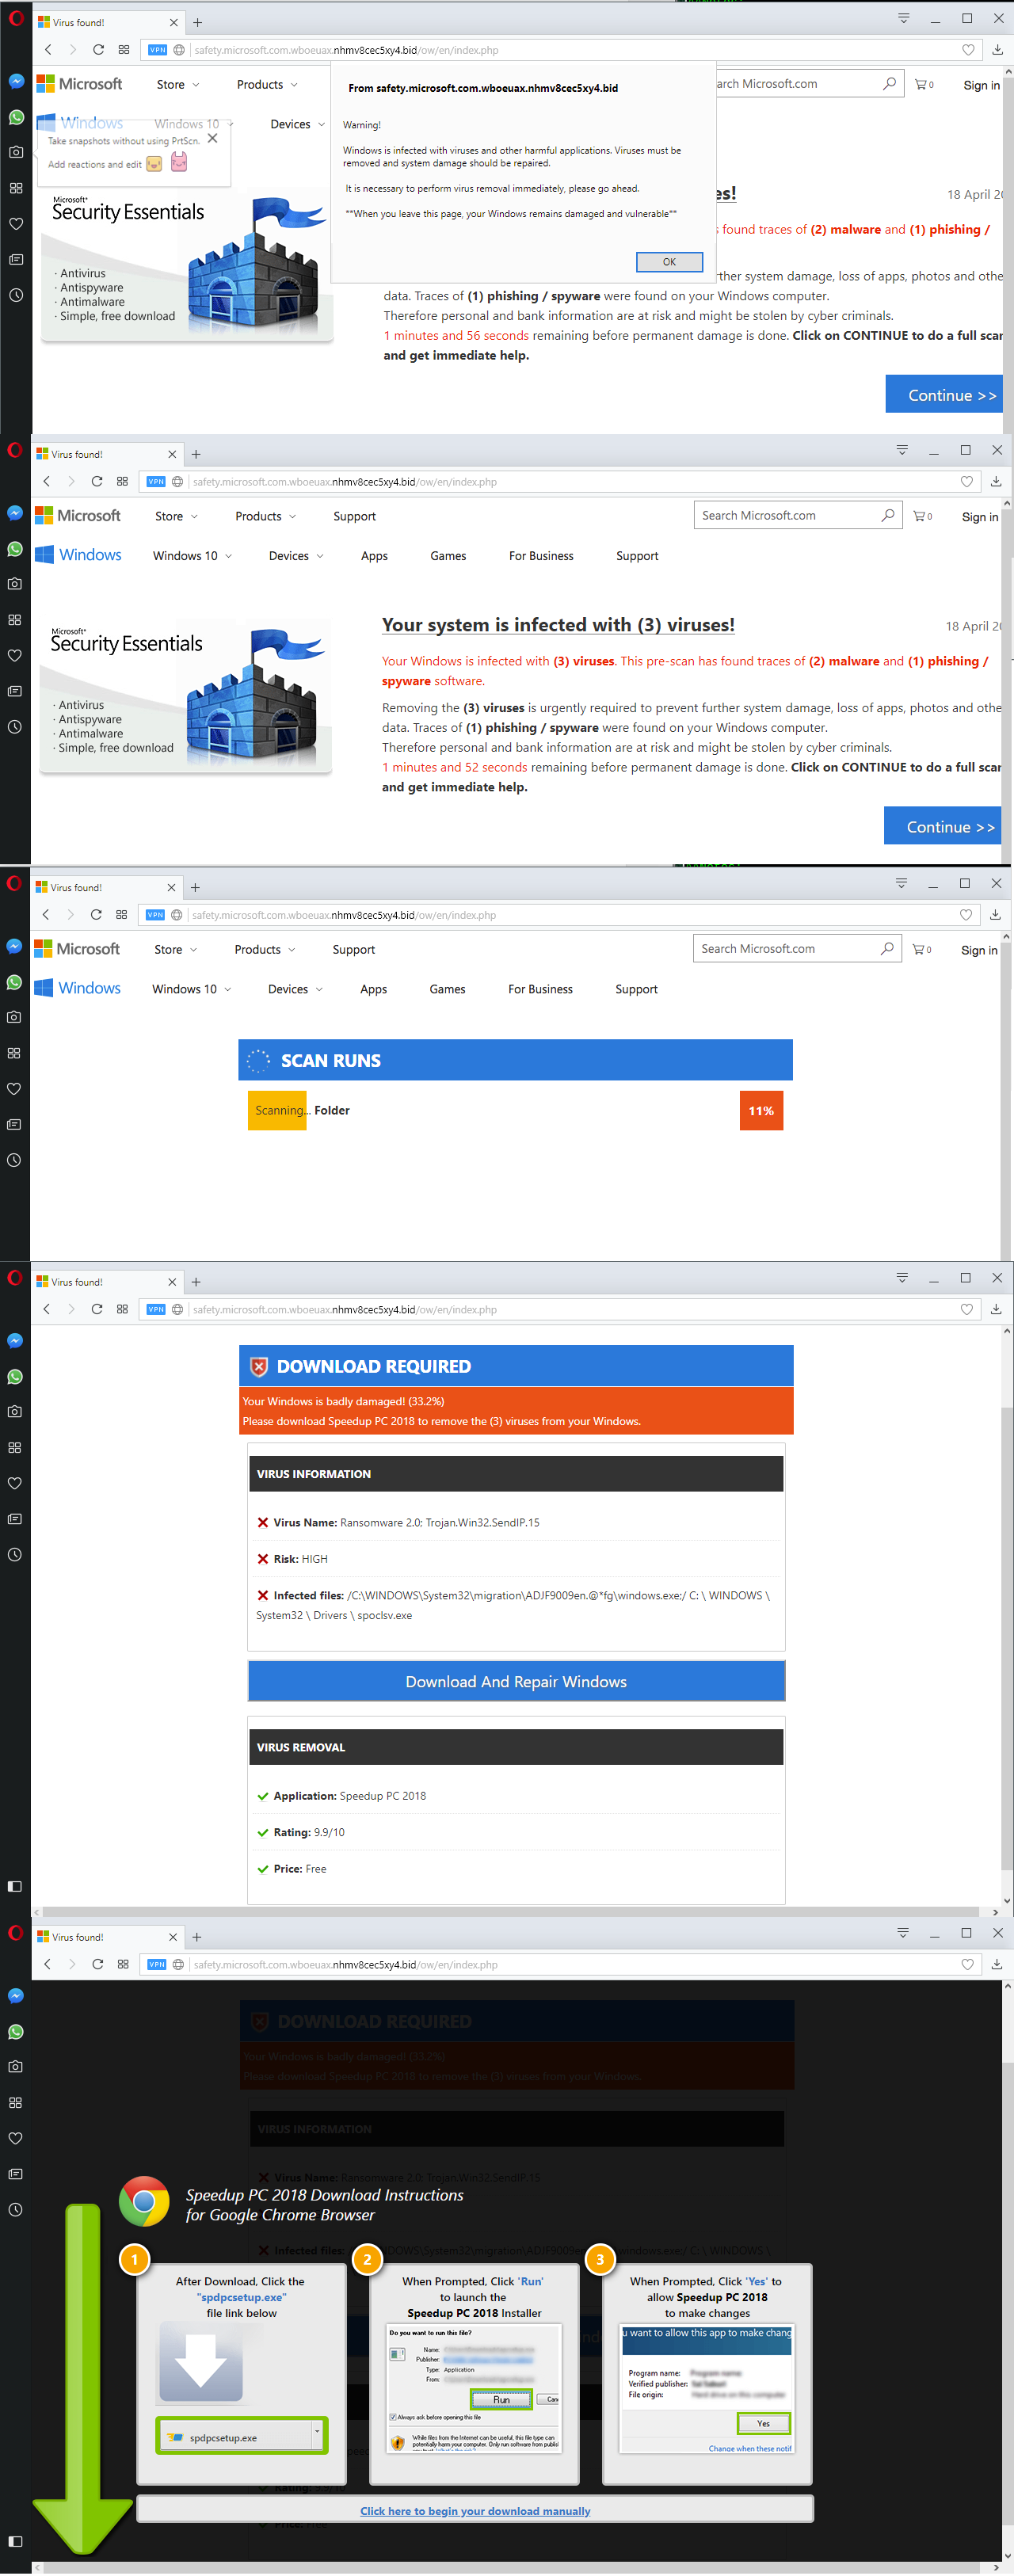Open Speed Dial grid in SCAN RUNS window sidebar
This screenshot has width=1014, height=2576.
pos(14,1053)
